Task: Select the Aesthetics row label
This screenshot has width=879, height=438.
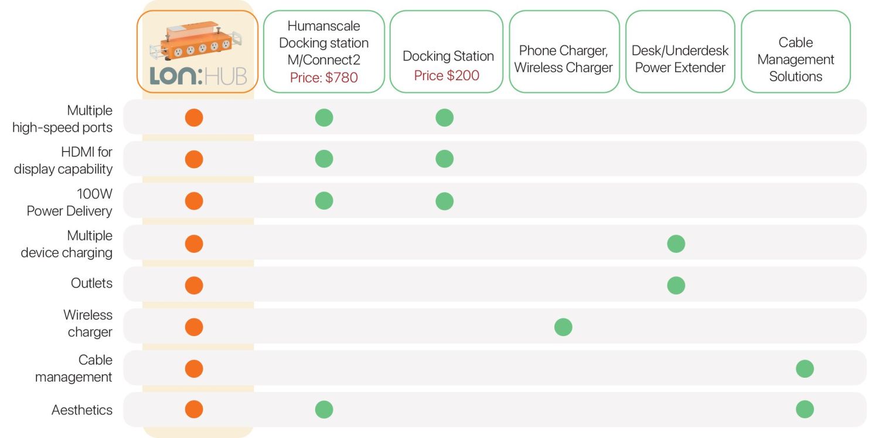Action: (82, 410)
